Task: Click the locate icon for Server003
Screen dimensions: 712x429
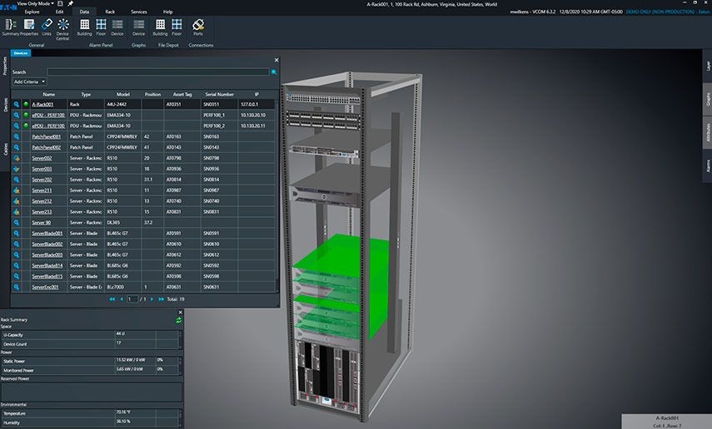Action: (17, 169)
